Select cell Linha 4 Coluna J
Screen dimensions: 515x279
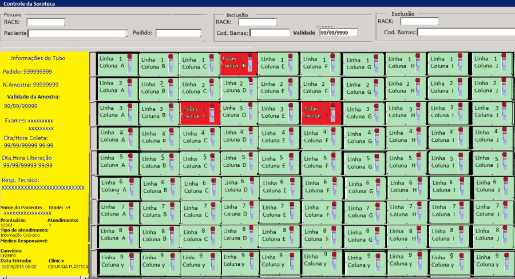492,137
